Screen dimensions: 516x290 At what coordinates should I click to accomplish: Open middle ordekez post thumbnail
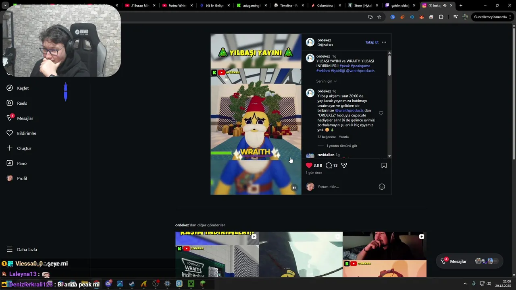click(x=301, y=254)
